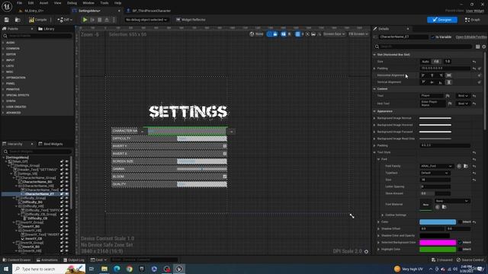This screenshot has height=274, width=488.
Task: Click the horizontal alignment Fill icon
Action: pos(449,75)
